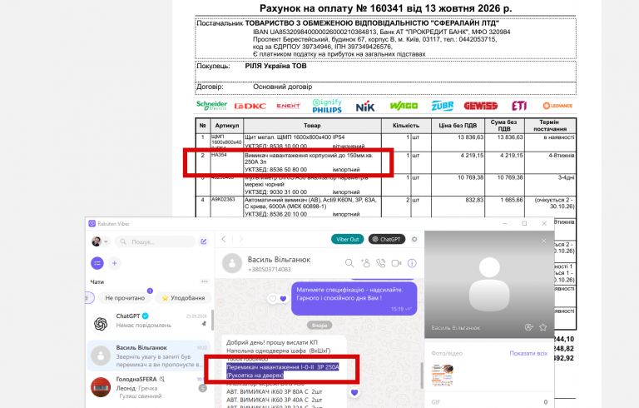639x408 pixels.
Task: Click share contact icon in profile panel
Action: [x=529, y=327]
